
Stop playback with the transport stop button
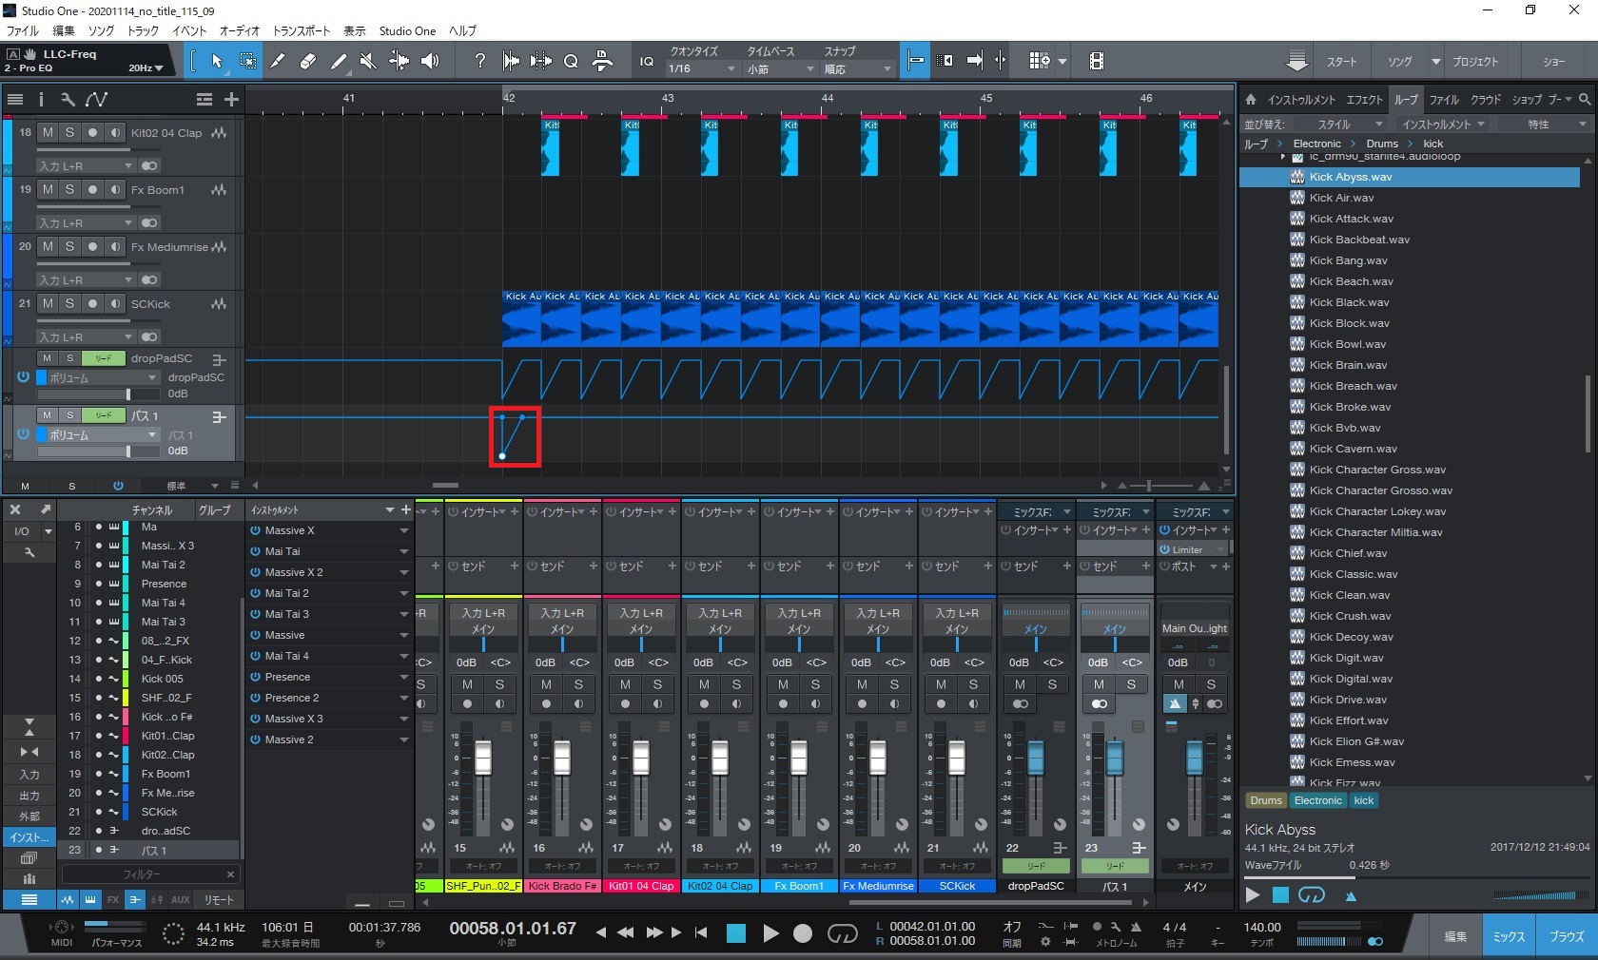pos(736,933)
